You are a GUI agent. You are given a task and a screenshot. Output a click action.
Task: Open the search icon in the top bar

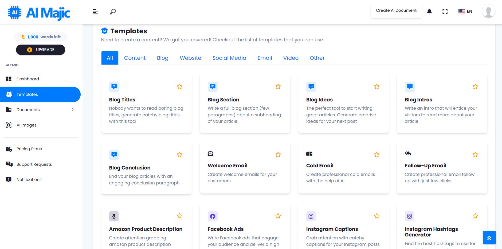click(112, 11)
